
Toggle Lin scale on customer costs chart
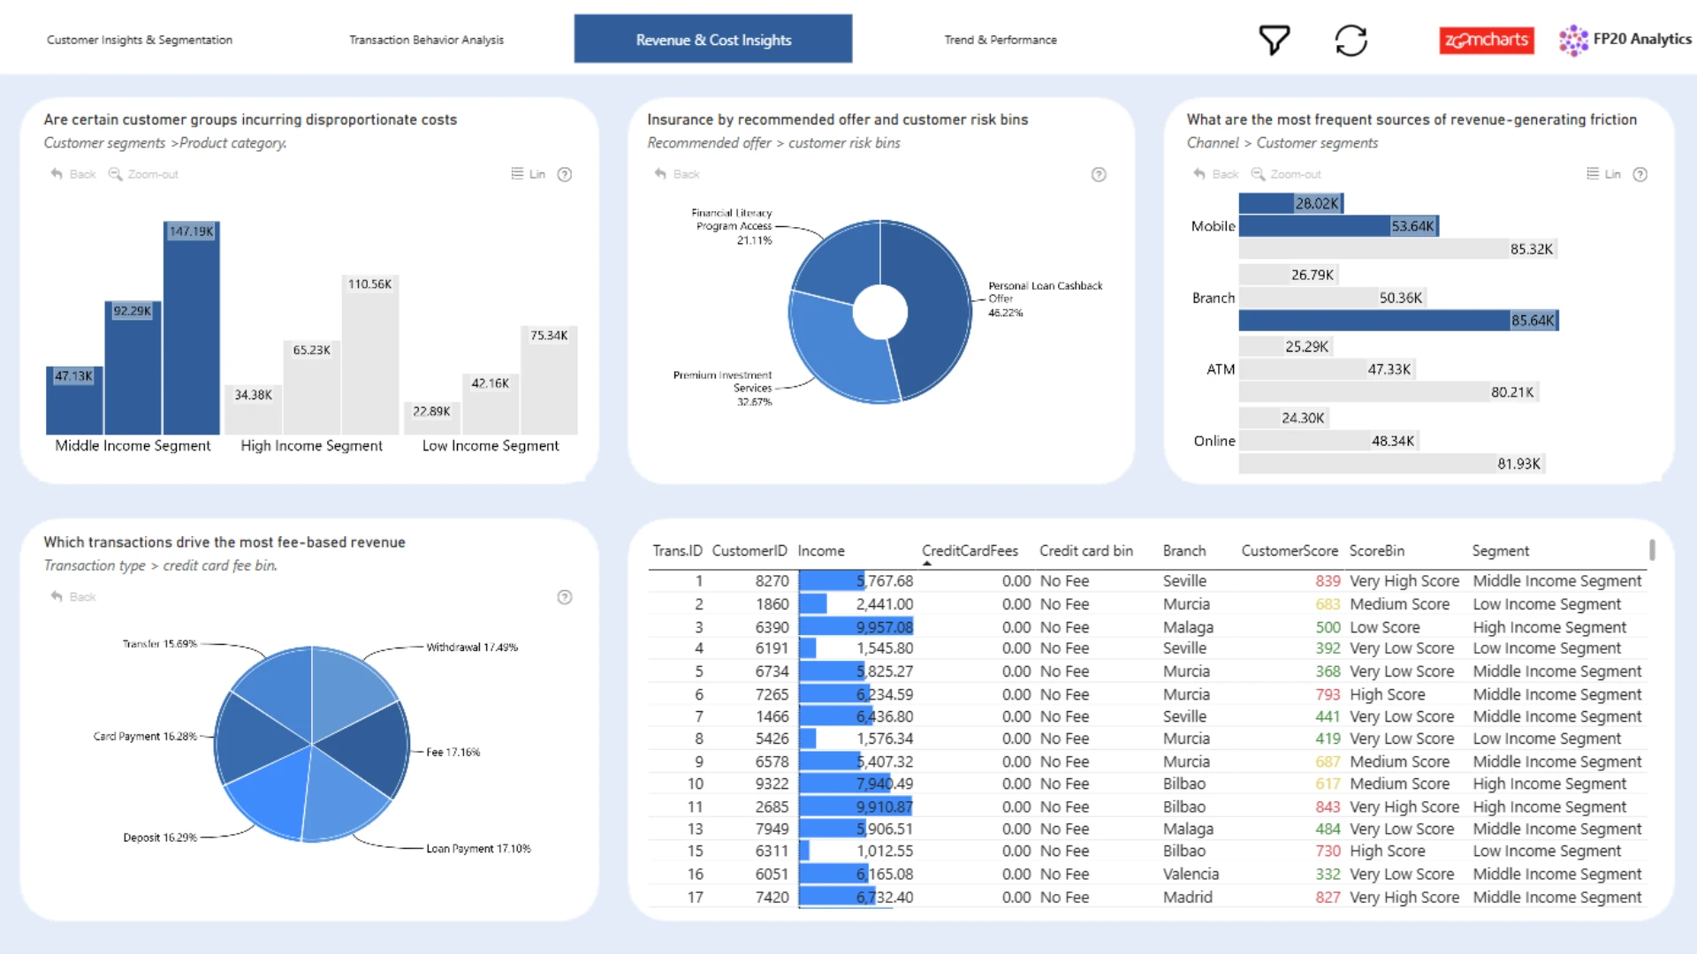529,174
